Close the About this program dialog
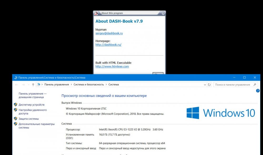 (x=163, y=13)
